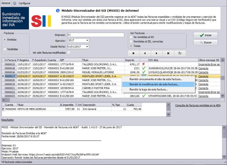
Task: Sort by N.Factura column header
Action: click(x=10, y=60)
